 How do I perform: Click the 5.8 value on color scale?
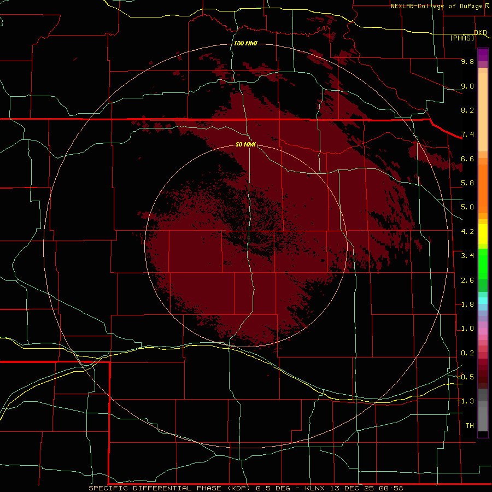coord(467,183)
